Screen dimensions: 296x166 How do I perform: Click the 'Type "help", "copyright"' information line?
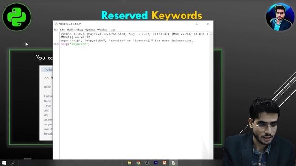[127, 41]
